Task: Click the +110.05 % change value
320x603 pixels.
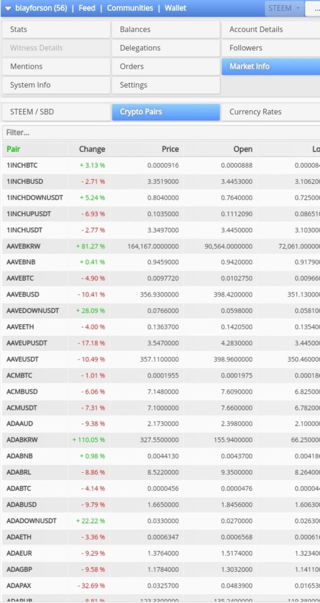Action: pos(89,440)
